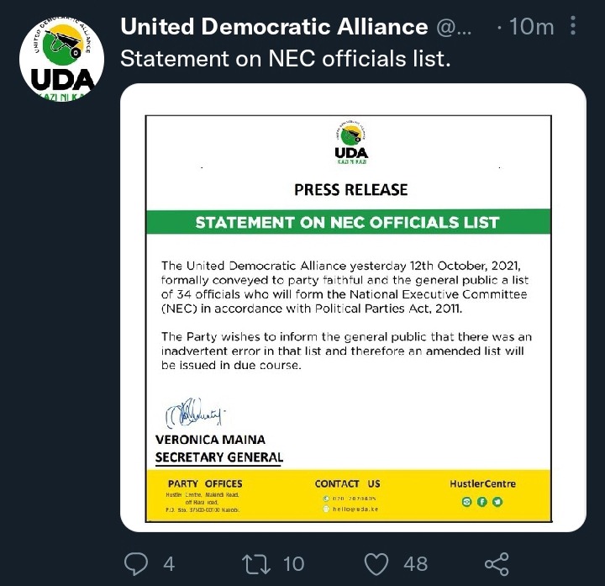Click the tweet text about NEC officials list
Image resolution: width=605 pixels, height=586 pixels.
click(286, 59)
